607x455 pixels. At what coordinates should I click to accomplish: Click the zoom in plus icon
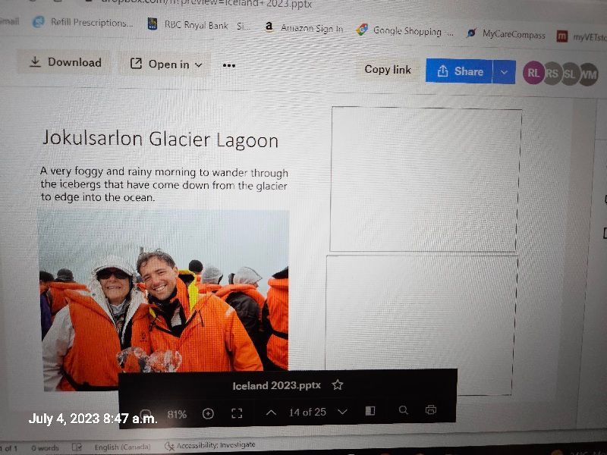pos(208,413)
